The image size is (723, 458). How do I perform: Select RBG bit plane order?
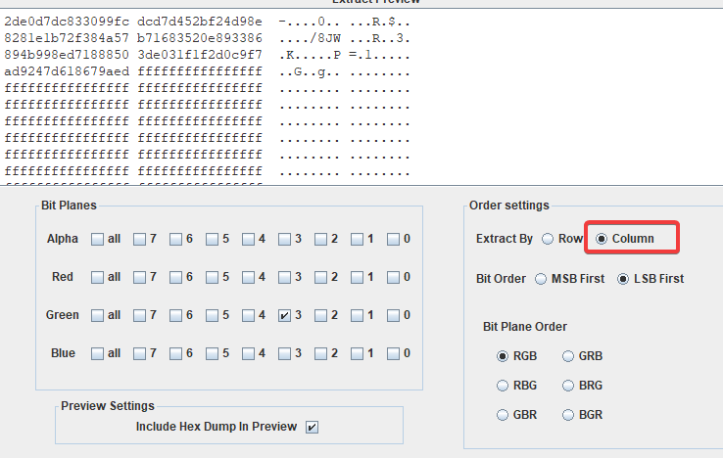tap(505, 386)
